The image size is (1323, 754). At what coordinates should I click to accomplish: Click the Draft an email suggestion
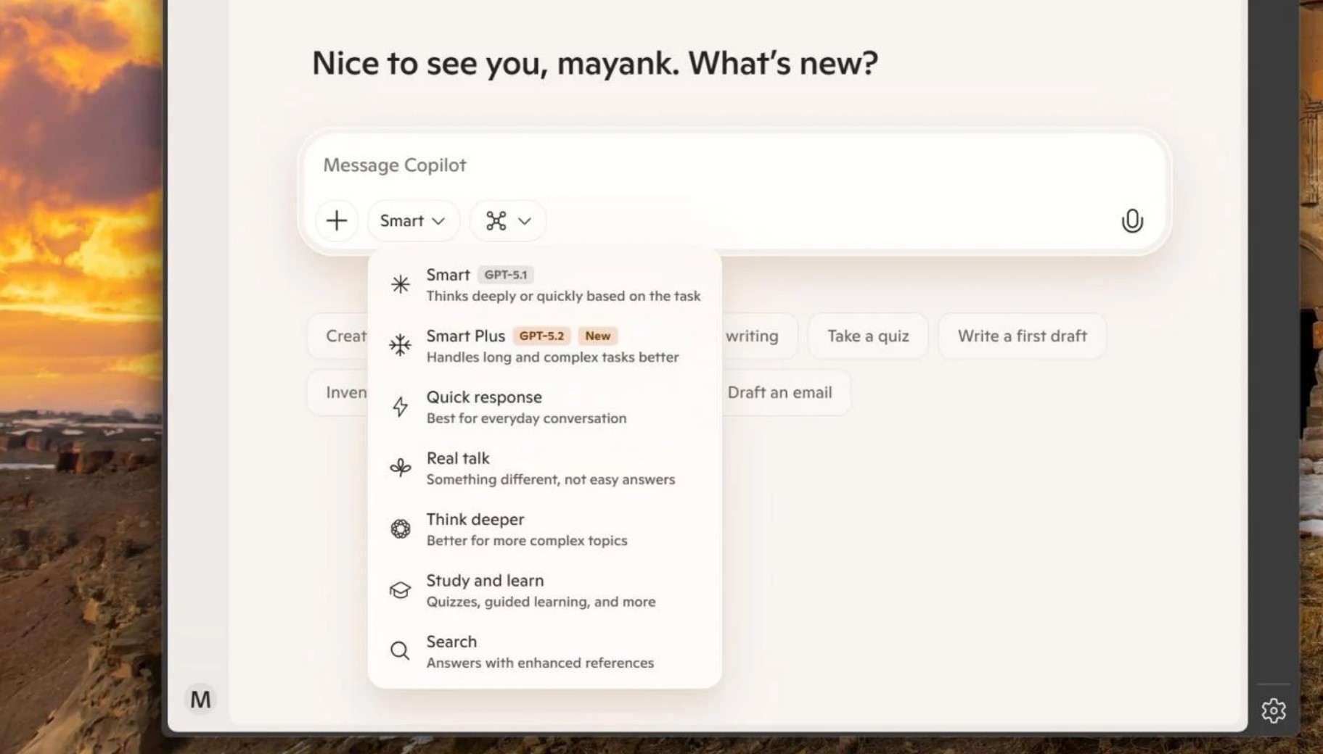click(779, 392)
